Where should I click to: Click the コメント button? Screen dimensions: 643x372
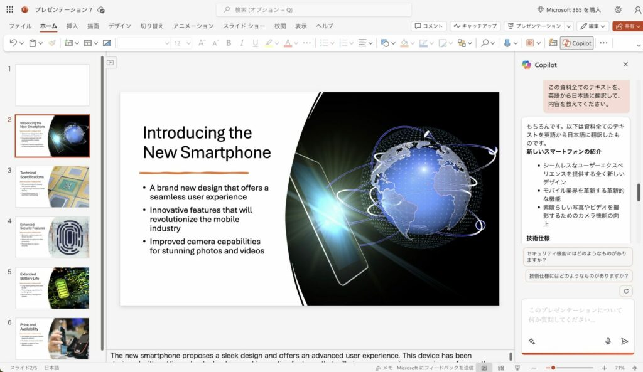[428, 26]
